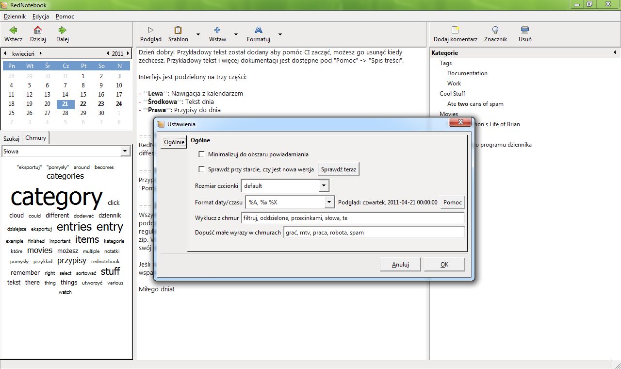Show the previous month in the calendar
Viewport: 621px width, 369px height.
coord(5,53)
